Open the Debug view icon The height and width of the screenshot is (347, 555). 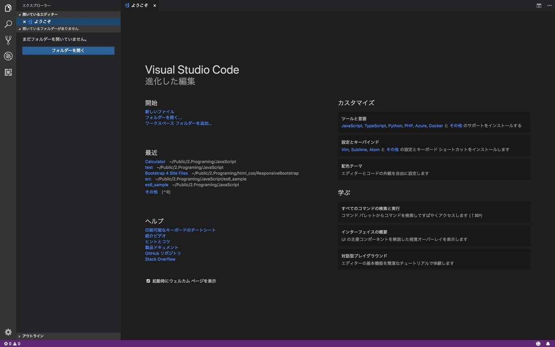click(8, 56)
